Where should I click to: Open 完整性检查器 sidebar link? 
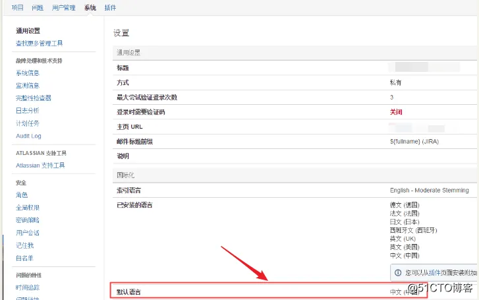(34, 98)
